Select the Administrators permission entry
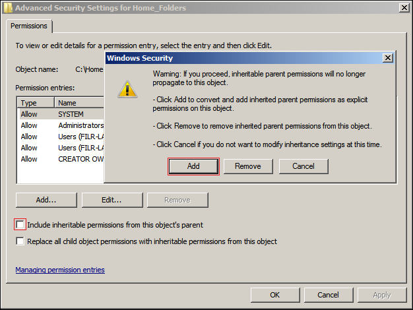The width and height of the screenshot is (413, 310). (80, 125)
